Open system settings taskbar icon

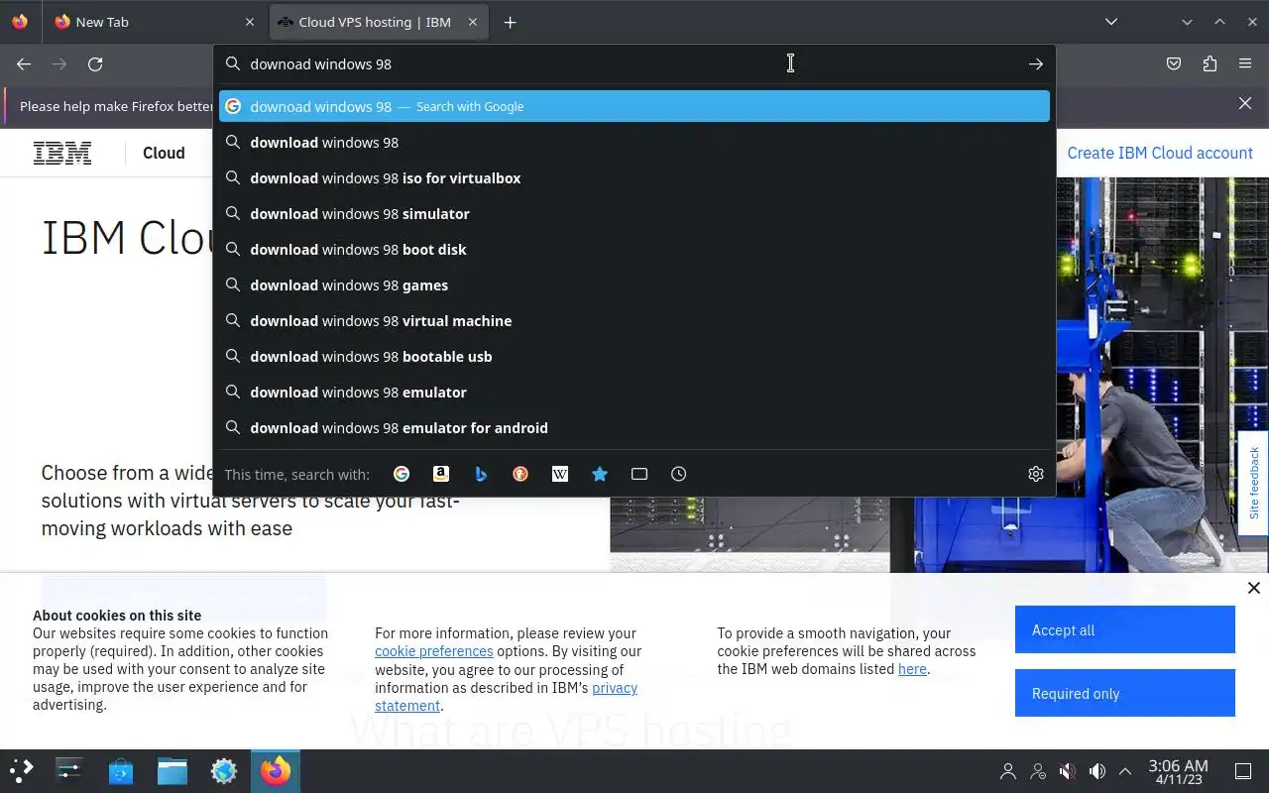click(224, 770)
